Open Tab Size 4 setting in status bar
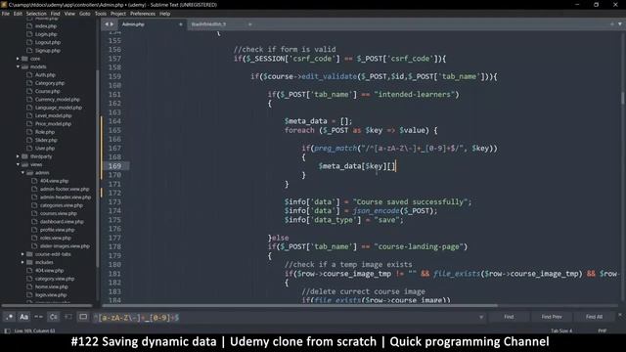Screen dimensions: 626x352 (561, 330)
